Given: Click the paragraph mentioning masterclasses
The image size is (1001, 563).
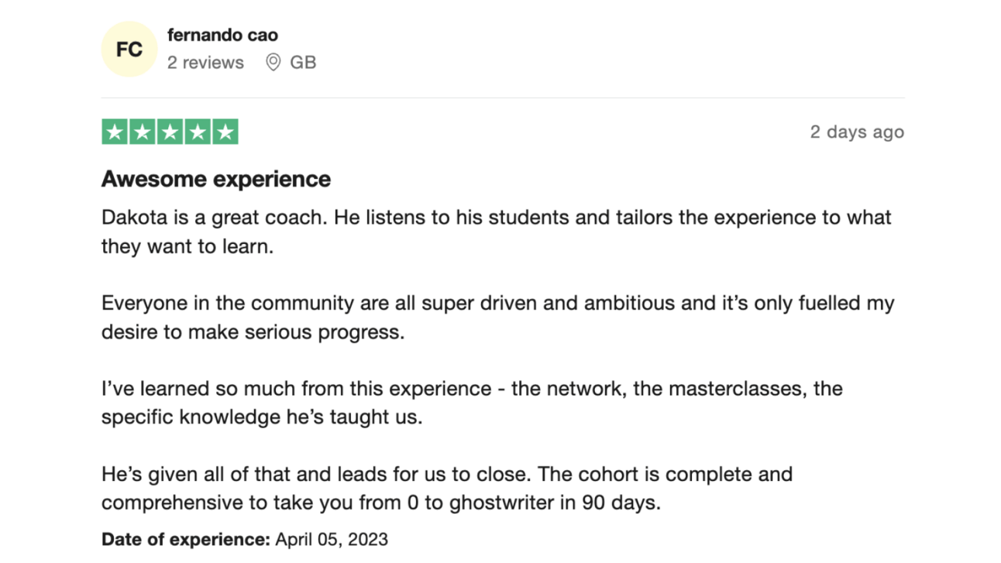Looking at the screenshot, I should pos(471,403).
